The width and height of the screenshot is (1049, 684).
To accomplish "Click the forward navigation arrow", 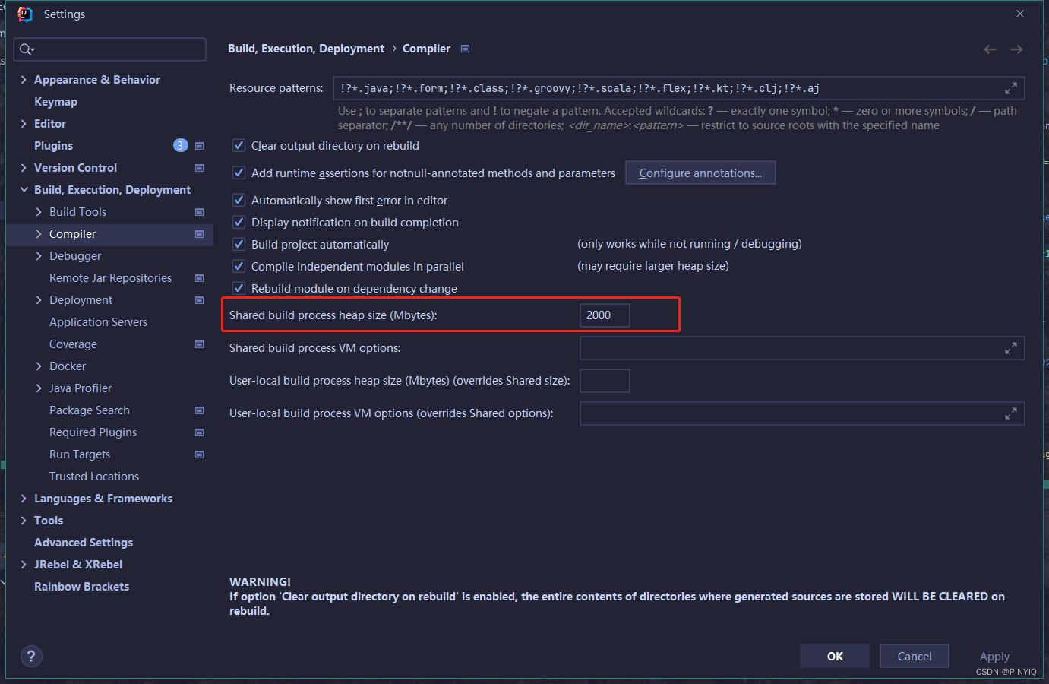I will (x=1017, y=49).
